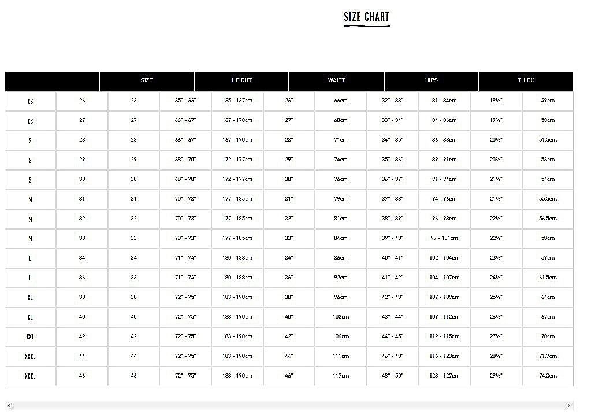Select the SIZE column header
Viewport: 595px width, 418px height.
pyautogui.click(x=147, y=80)
